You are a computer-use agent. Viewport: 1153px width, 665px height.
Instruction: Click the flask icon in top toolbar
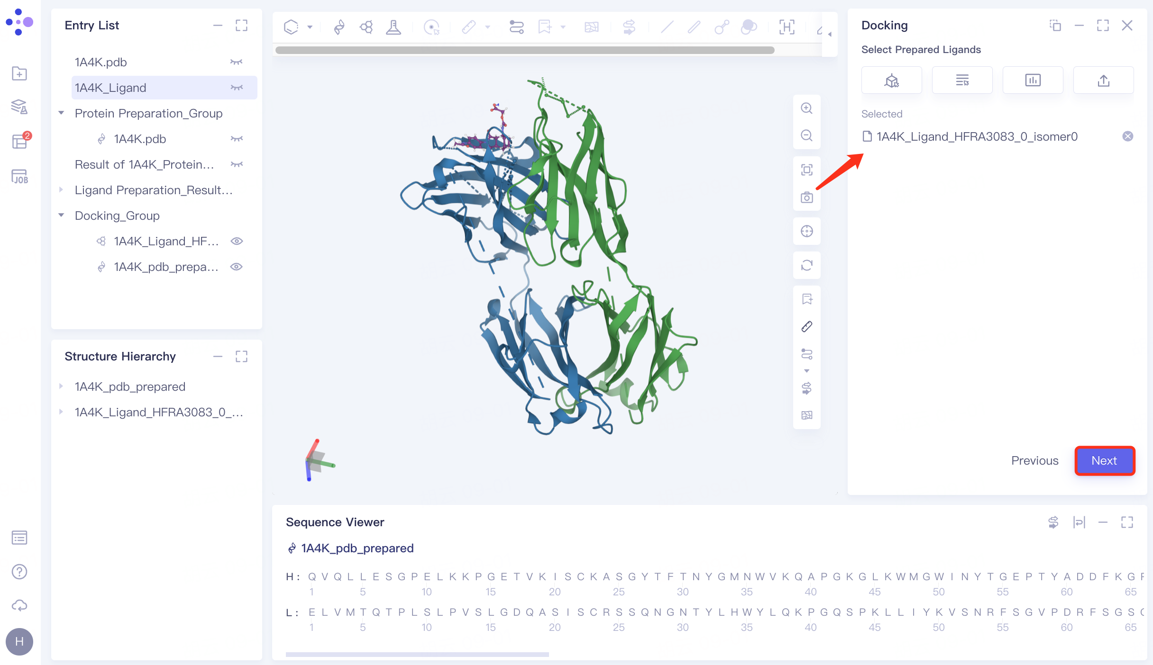[x=393, y=27]
